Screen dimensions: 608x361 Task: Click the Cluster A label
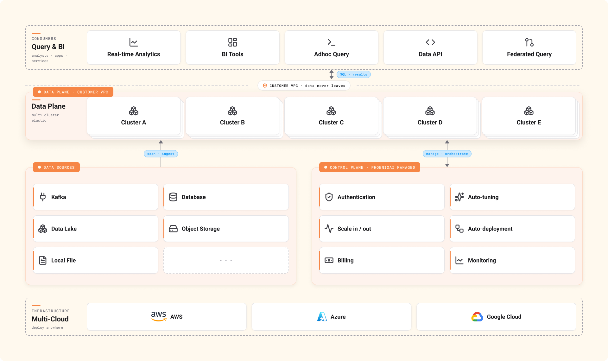pos(134,123)
